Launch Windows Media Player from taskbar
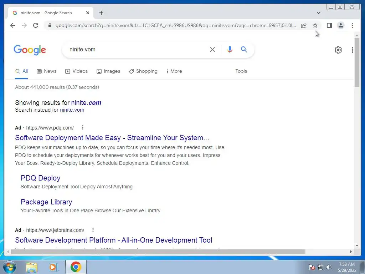The image size is (365, 274). point(53,267)
